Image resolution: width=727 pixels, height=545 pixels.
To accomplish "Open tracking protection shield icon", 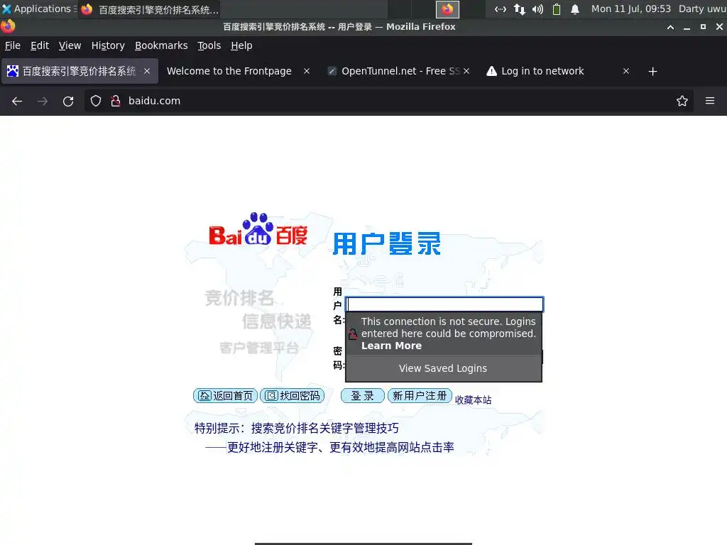I will pos(96,101).
